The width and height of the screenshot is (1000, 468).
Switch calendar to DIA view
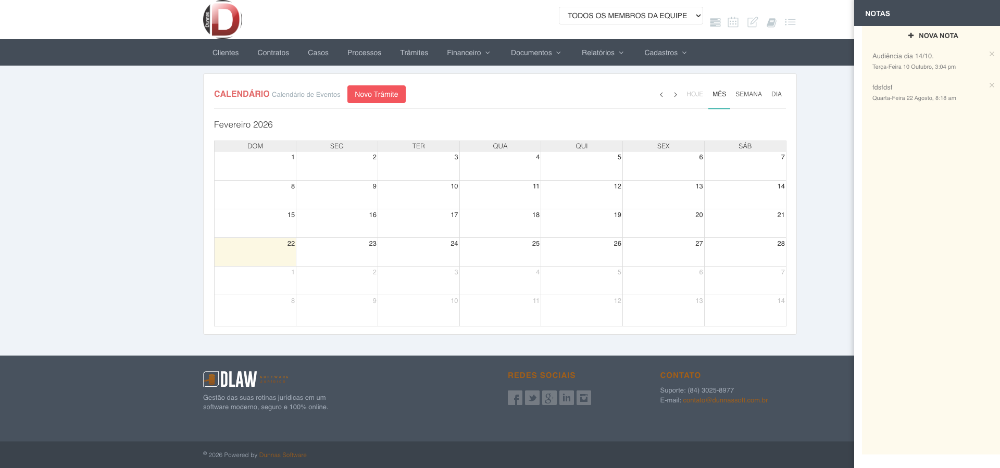pyautogui.click(x=777, y=94)
